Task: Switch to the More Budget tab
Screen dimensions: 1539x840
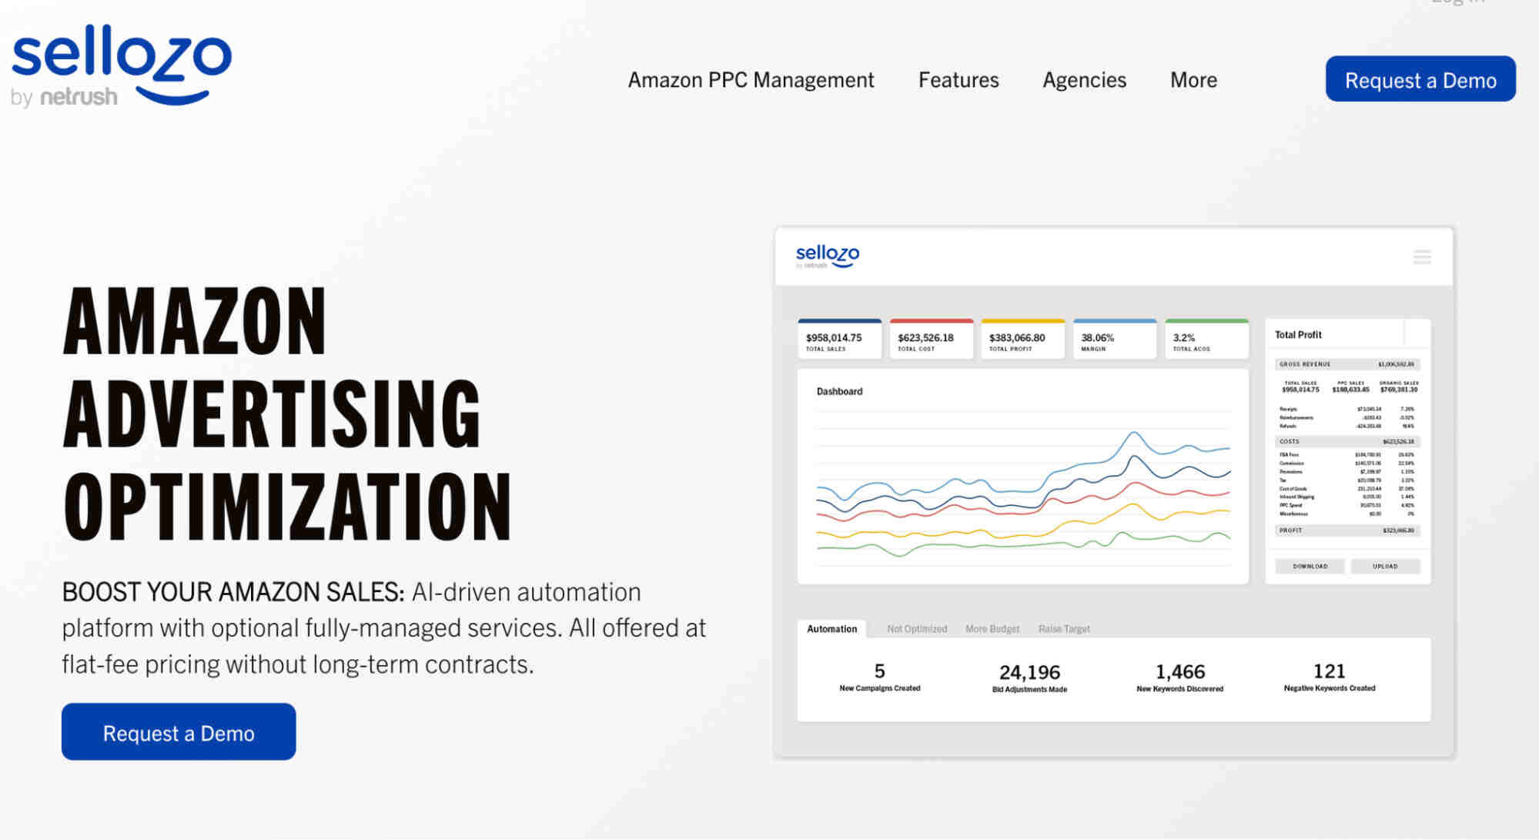Action: click(x=992, y=629)
